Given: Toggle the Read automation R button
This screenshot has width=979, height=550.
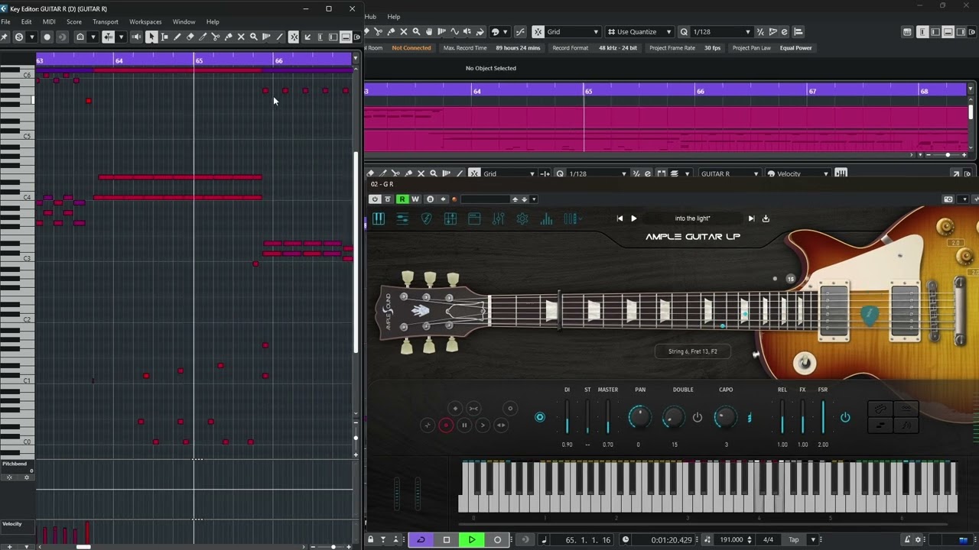Looking at the screenshot, I should (402, 199).
